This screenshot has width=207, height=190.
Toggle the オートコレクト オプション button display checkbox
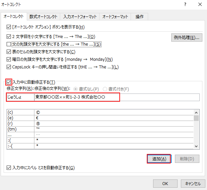click(x=9, y=27)
